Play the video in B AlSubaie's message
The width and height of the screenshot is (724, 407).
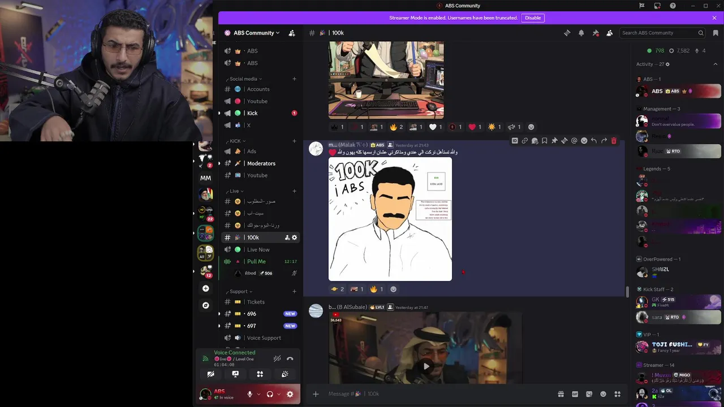point(426,366)
